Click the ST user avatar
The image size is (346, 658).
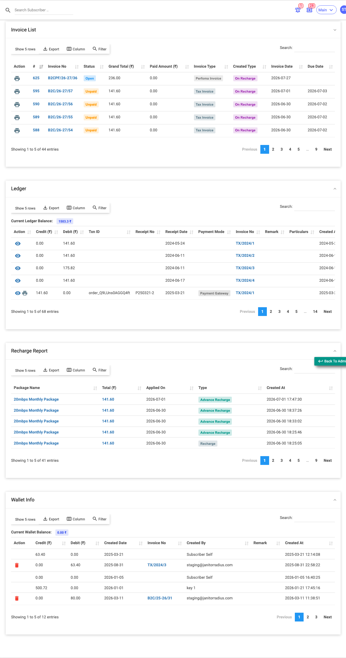(343, 10)
